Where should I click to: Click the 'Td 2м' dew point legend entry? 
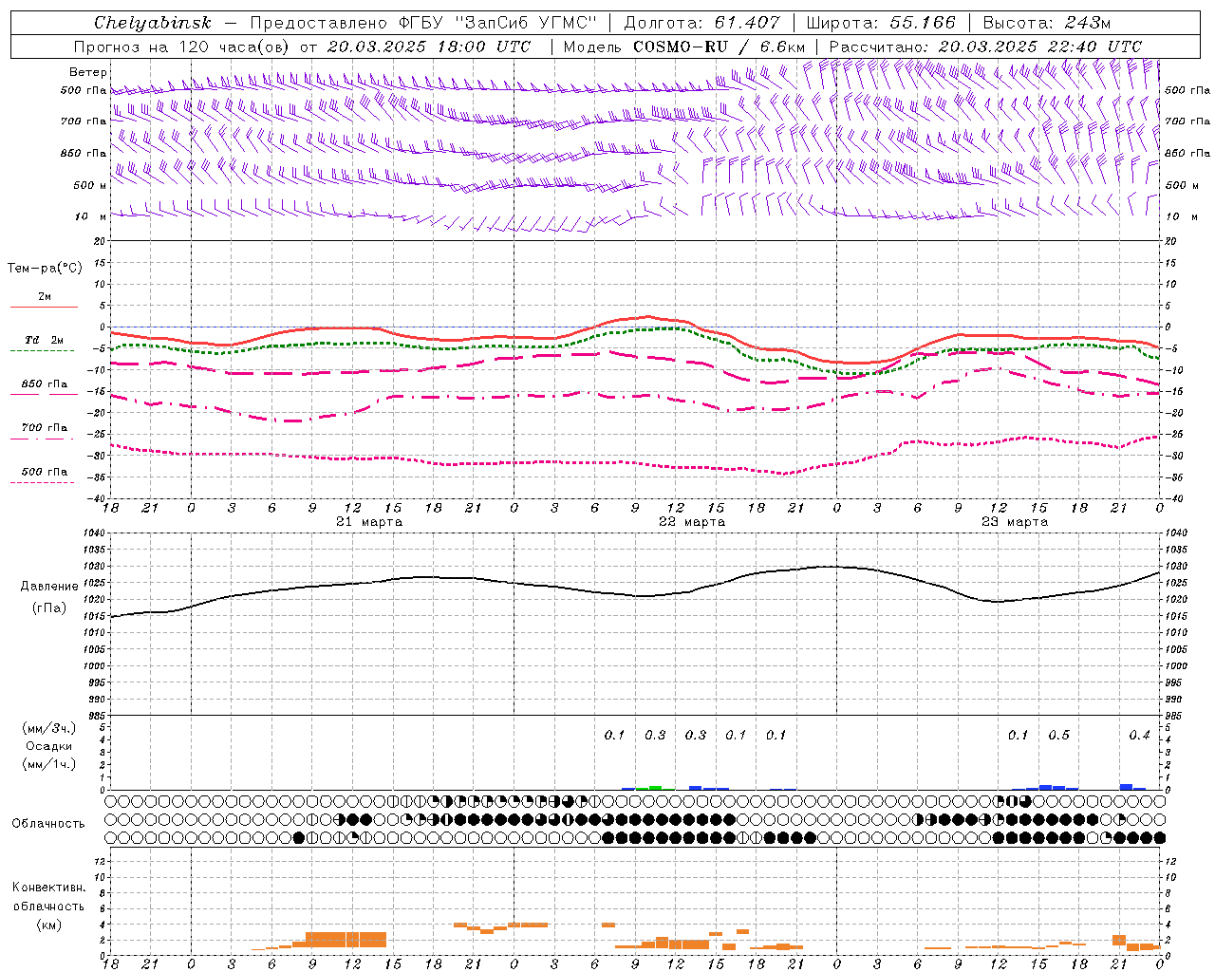[45, 340]
